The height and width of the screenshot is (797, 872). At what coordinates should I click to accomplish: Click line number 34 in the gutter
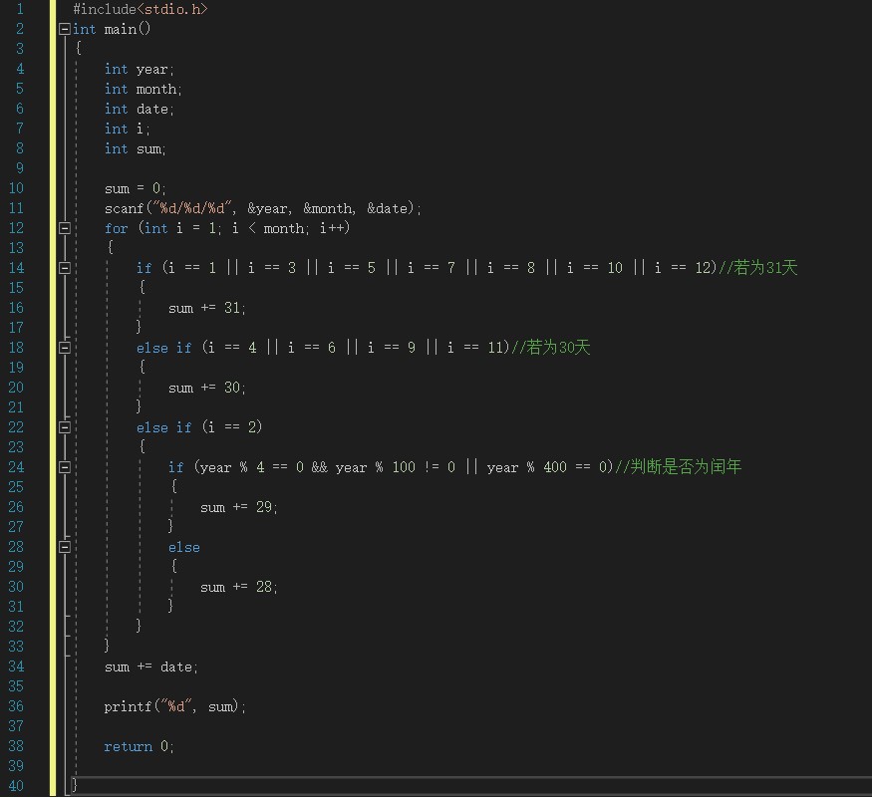tap(16, 666)
